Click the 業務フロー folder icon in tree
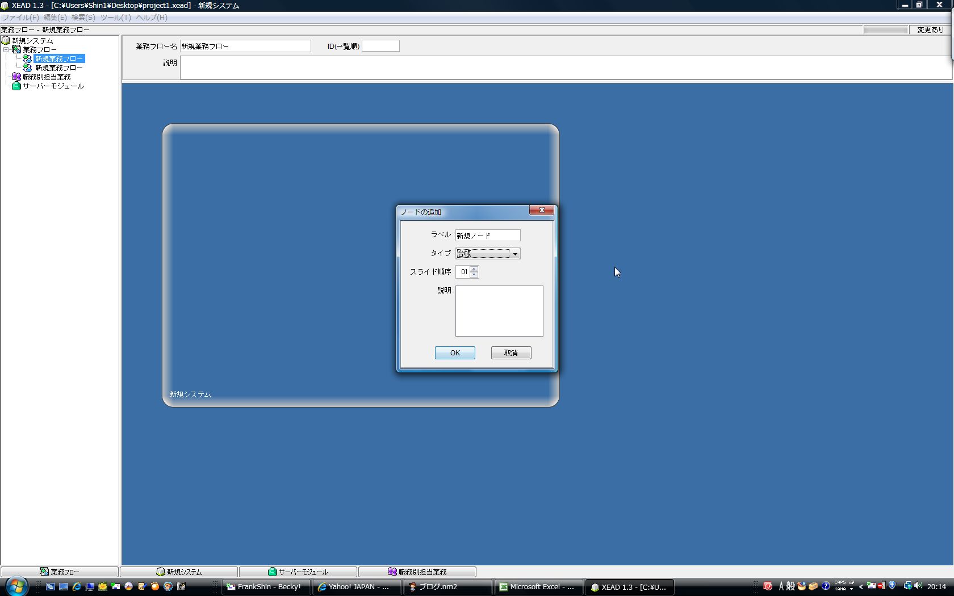The height and width of the screenshot is (596, 954). point(16,49)
